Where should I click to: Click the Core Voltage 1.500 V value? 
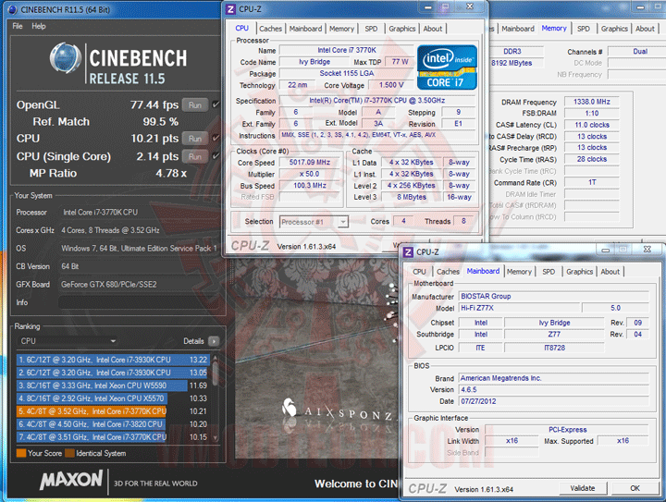(391, 85)
